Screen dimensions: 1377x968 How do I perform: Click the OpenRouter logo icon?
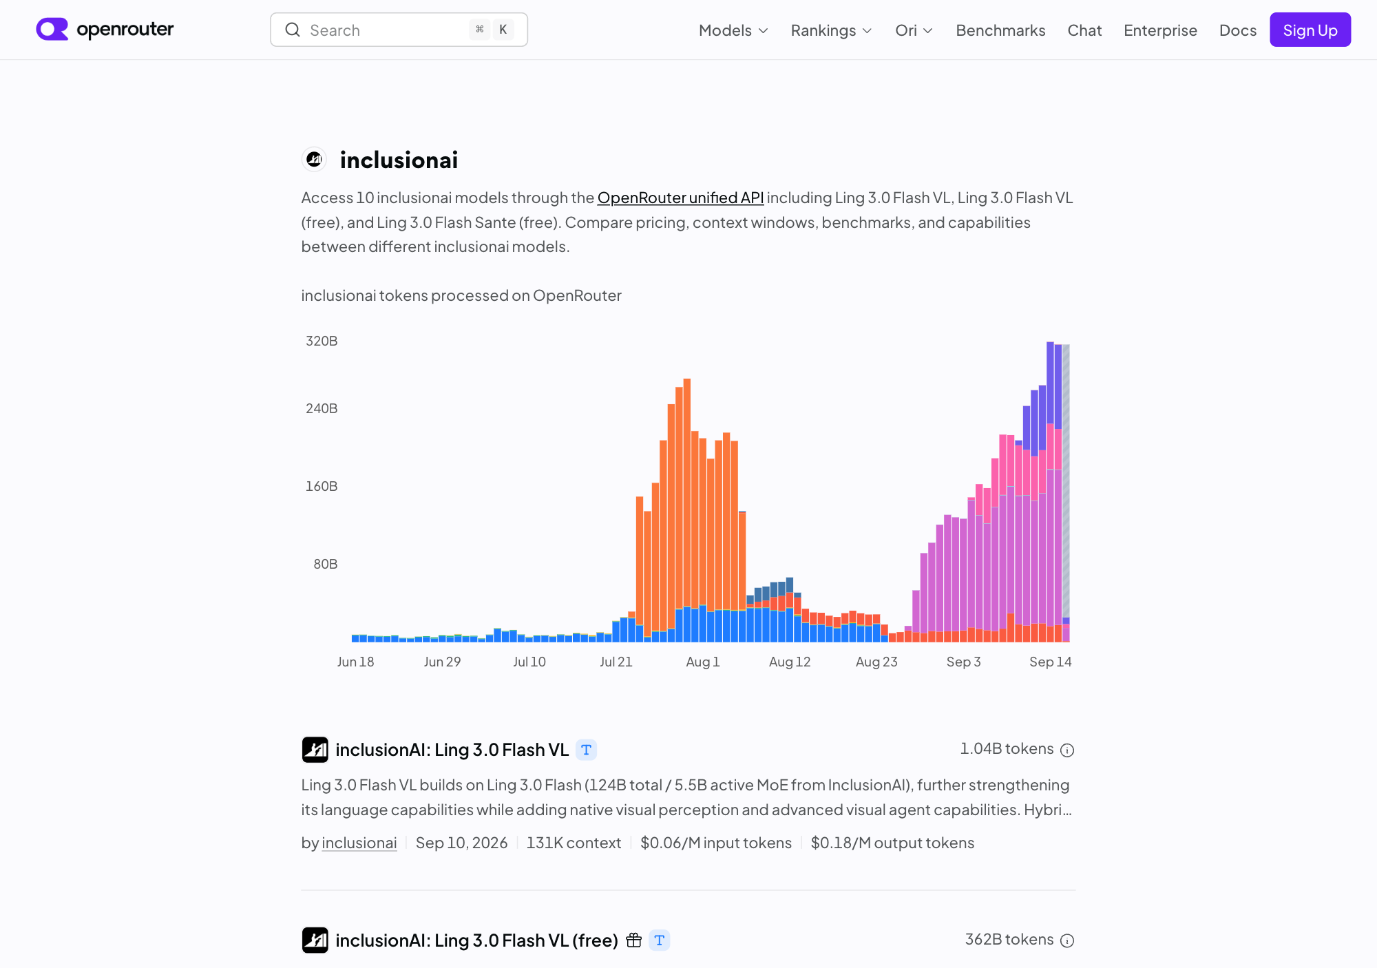tap(52, 30)
